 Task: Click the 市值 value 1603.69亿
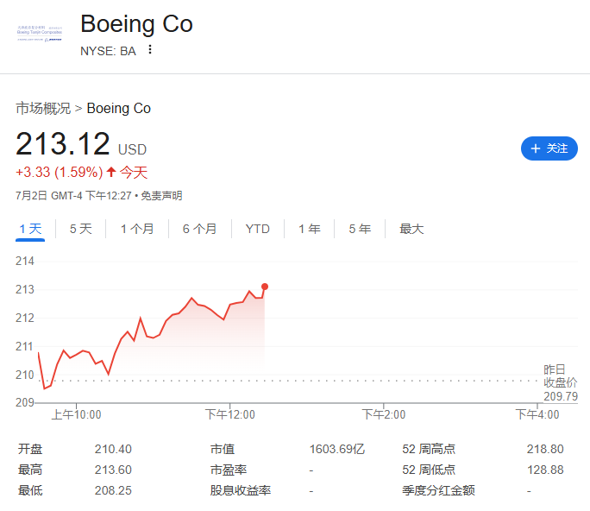[x=337, y=449]
